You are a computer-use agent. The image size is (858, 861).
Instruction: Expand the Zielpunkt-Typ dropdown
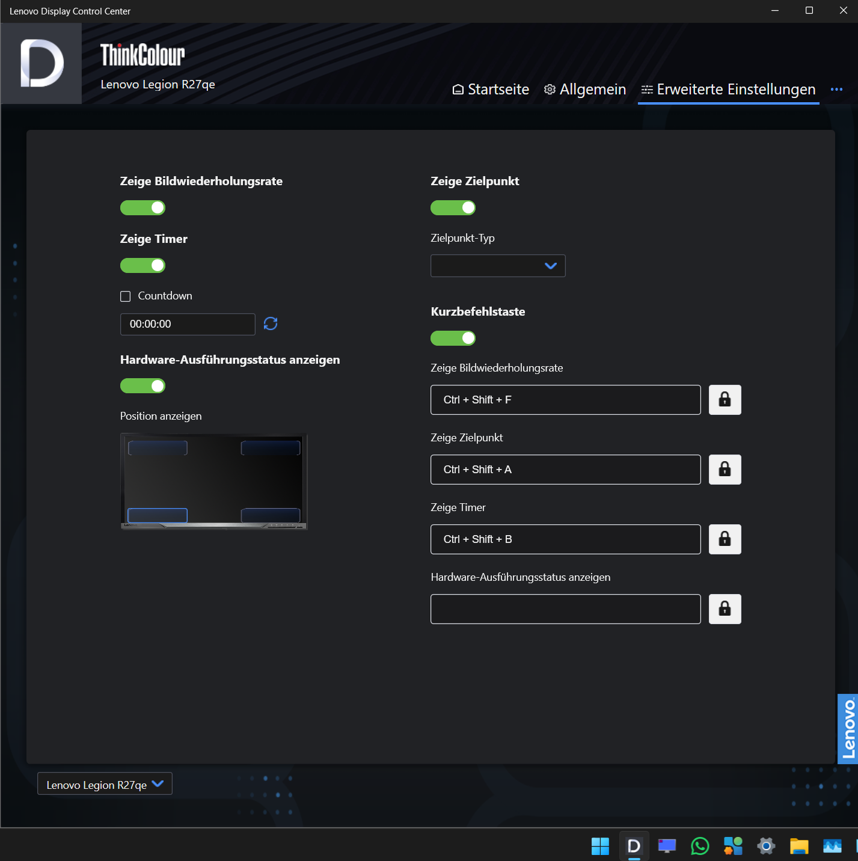(498, 266)
